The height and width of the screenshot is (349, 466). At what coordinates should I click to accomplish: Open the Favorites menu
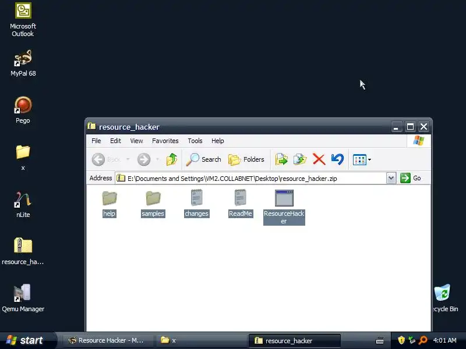tap(165, 141)
